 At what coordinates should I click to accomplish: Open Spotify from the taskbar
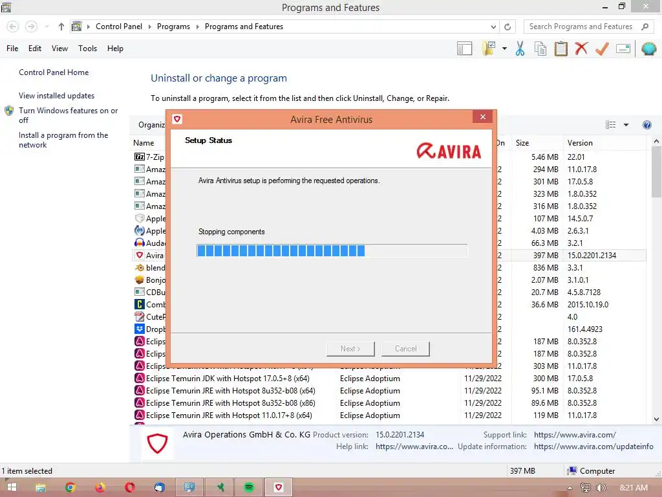249,487
